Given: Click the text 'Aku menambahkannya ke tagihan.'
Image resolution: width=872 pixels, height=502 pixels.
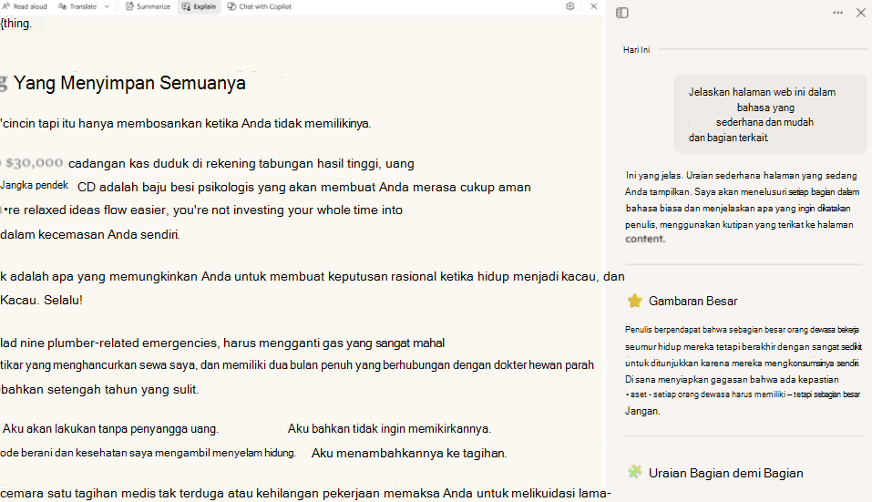Looking at the screenshot, I should click(409, 453).
